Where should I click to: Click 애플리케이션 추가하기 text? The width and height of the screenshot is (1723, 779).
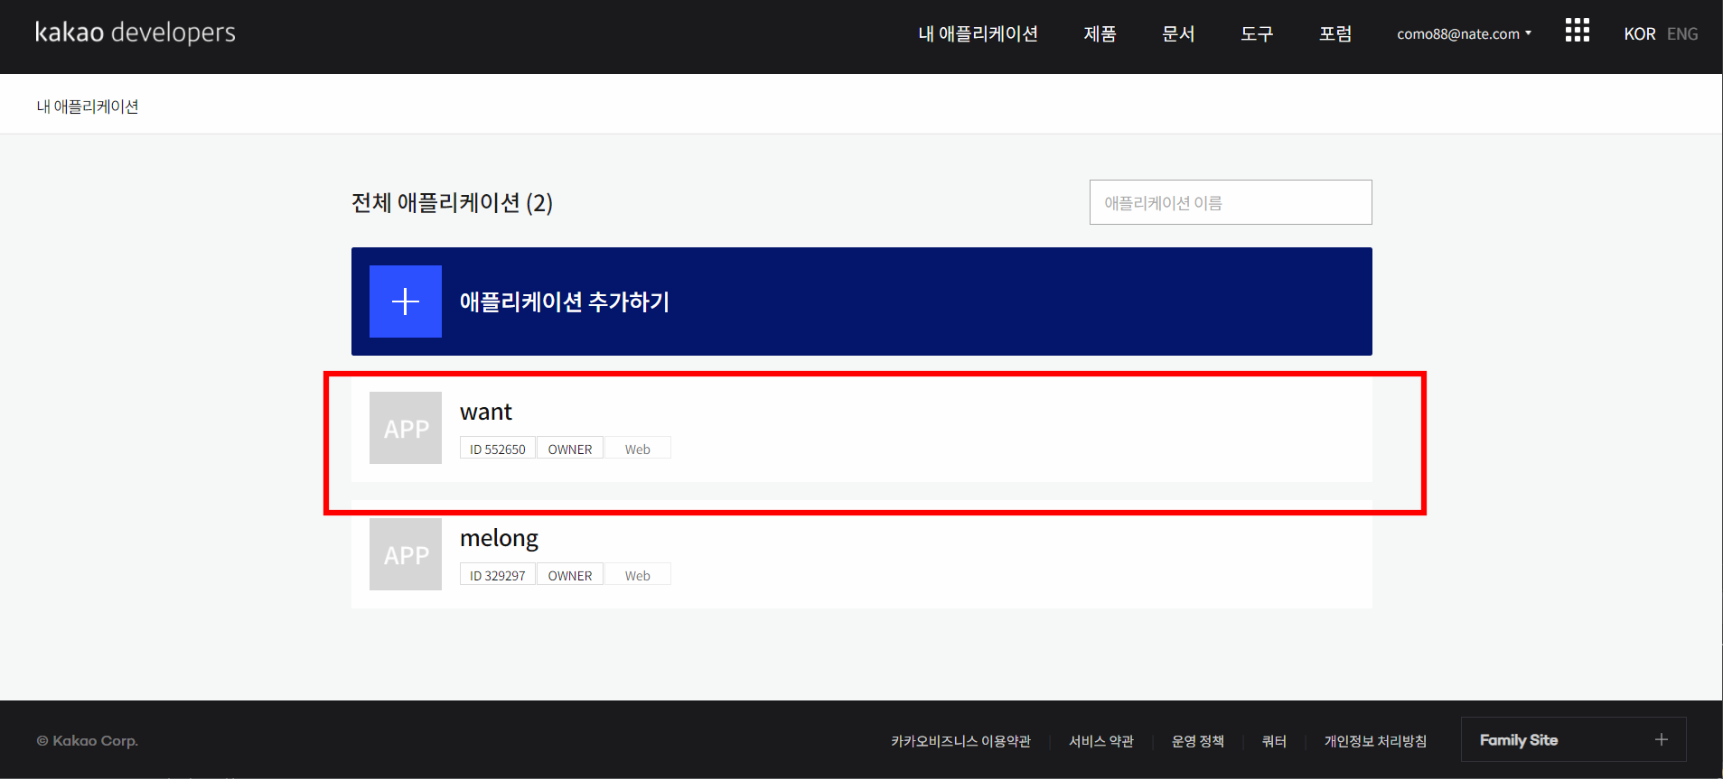tap(565, 301)
